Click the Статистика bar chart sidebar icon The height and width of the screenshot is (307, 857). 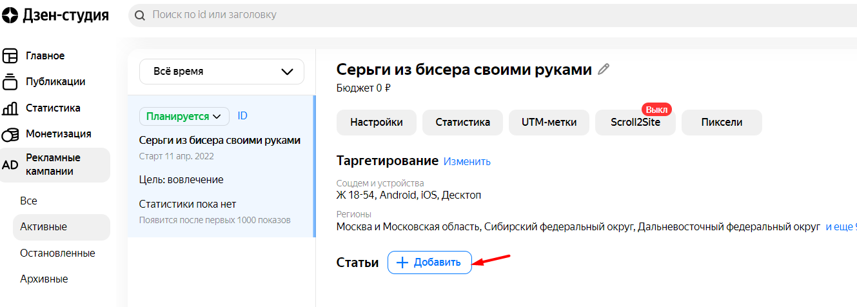tap(10, 108)
